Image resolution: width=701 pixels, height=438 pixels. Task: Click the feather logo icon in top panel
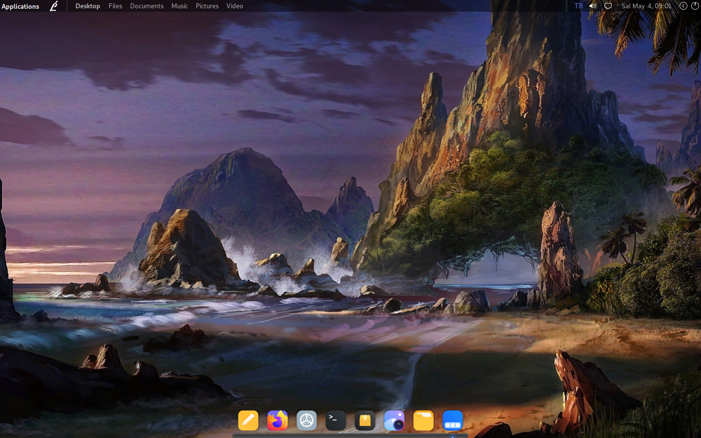click(x=54, y=6)
